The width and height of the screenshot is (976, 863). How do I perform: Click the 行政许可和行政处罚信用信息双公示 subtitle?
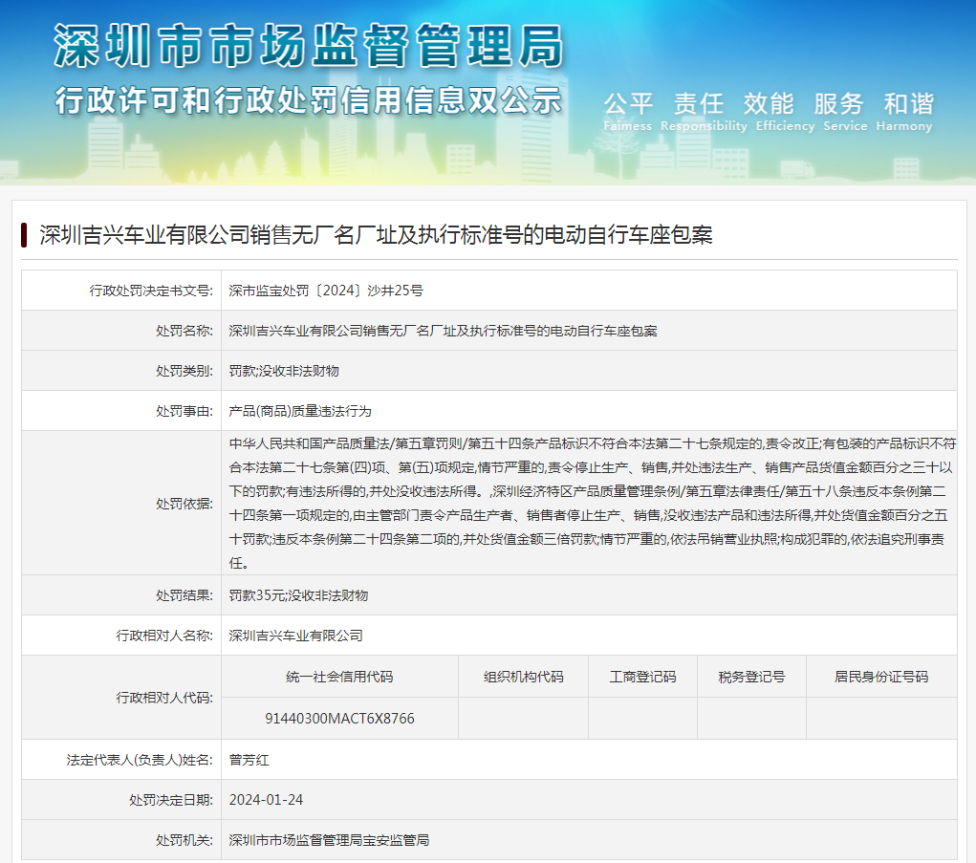click(308, 99)
